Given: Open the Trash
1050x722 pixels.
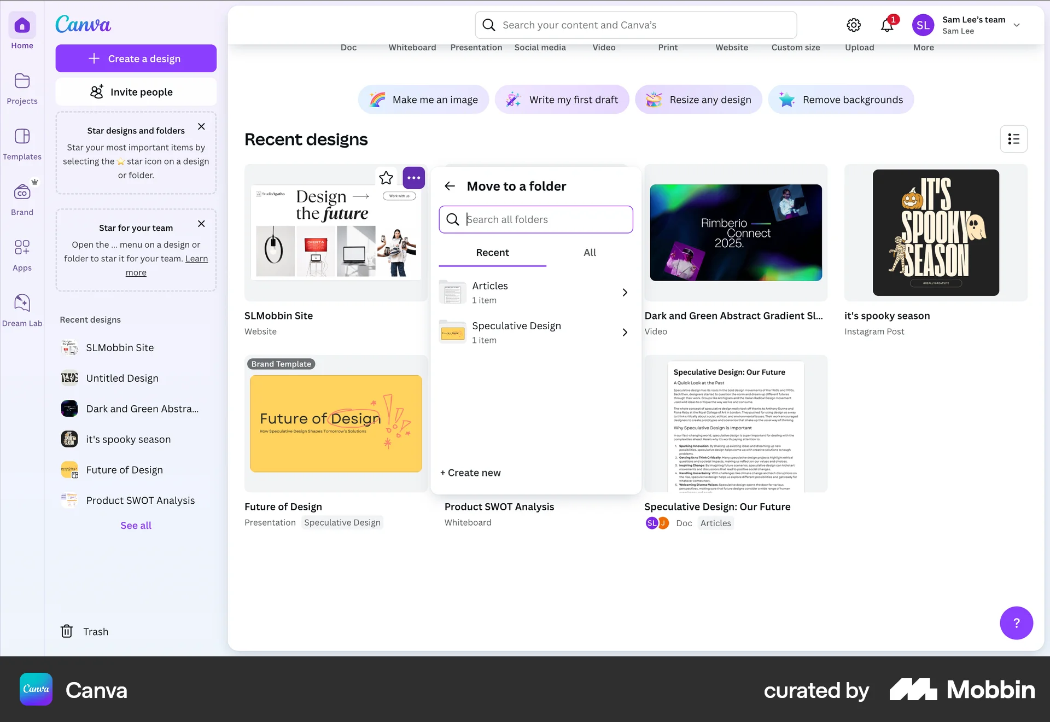Looking at the screenshot, I should click(85, 631).
